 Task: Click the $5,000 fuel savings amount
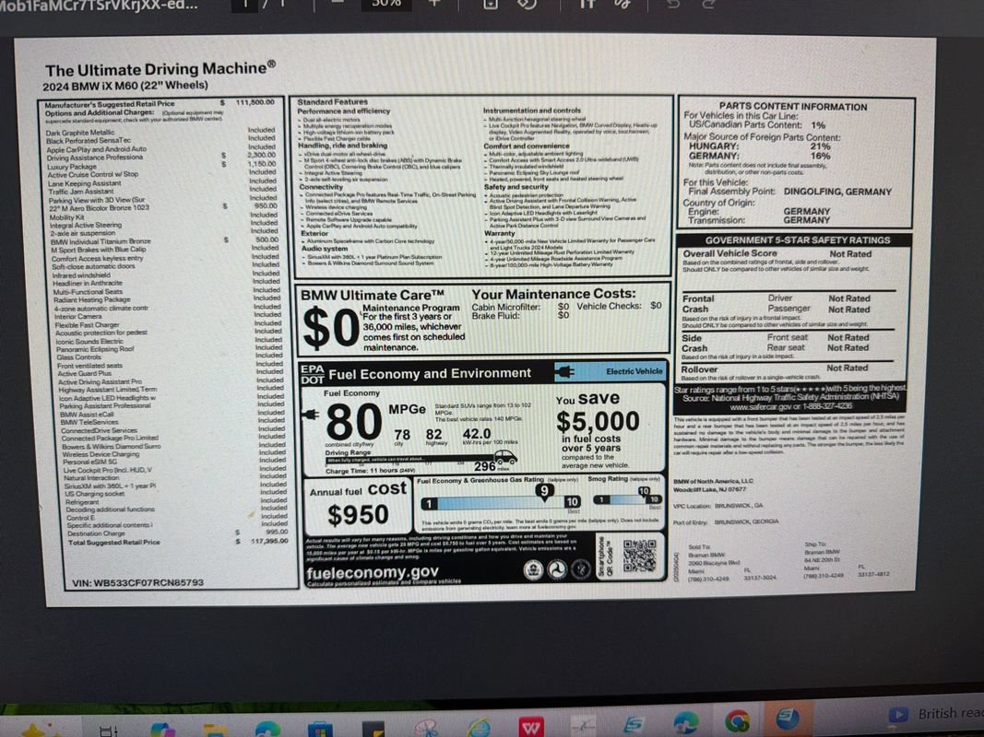pyautogui.click(x=598, y=421)
